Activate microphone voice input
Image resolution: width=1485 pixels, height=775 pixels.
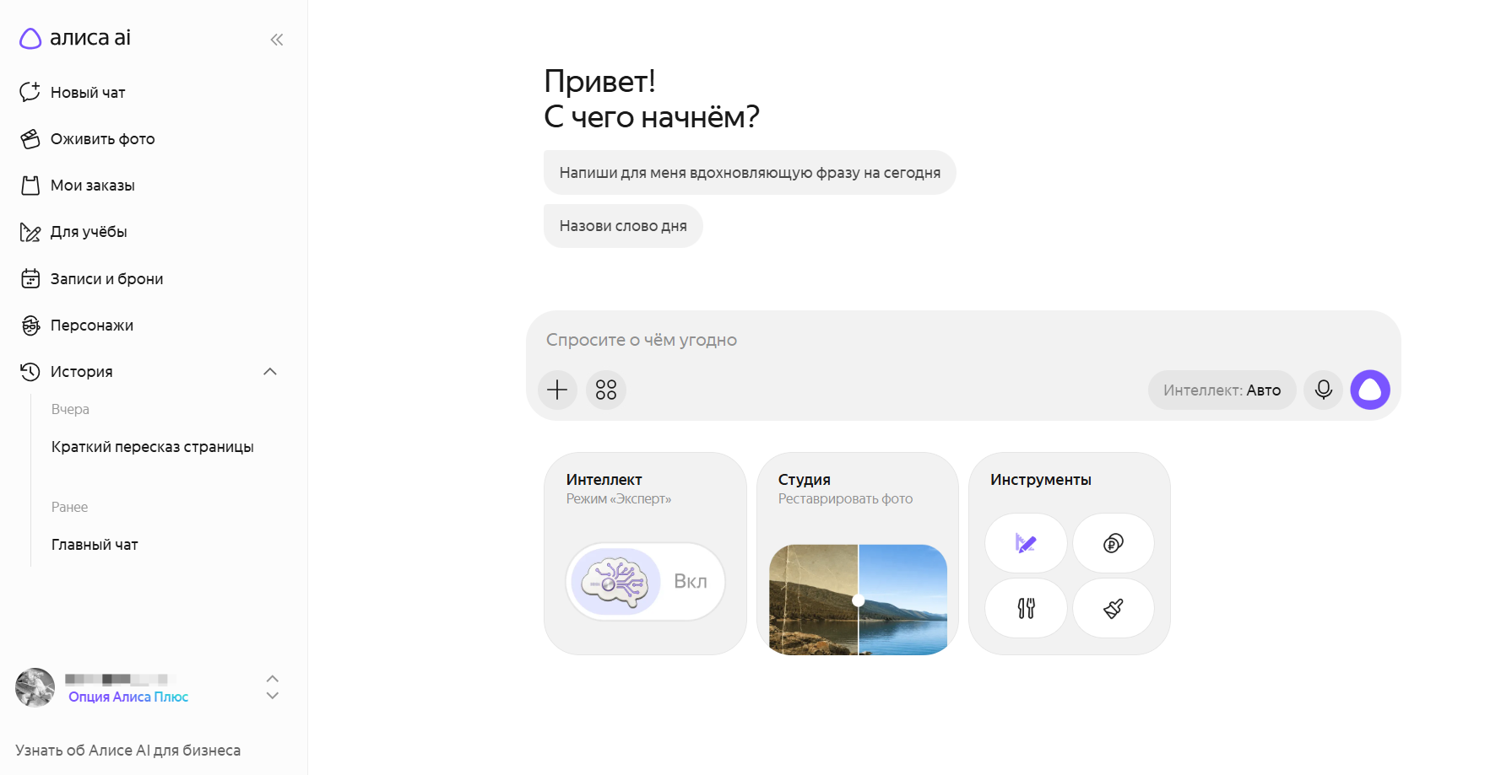point(1323,390)
